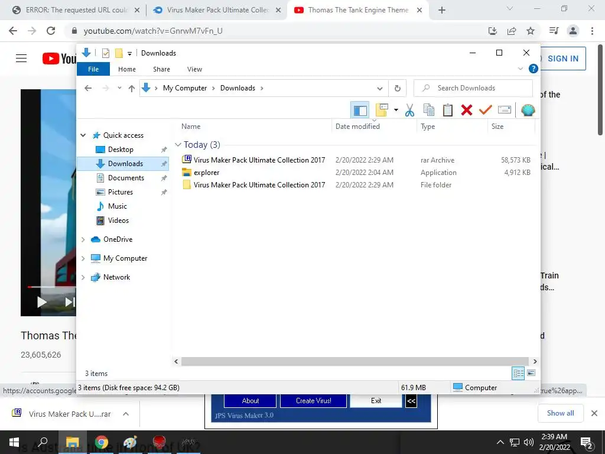Open a new Chrome tab
Image resolution: width=605 pixels, height=454 pixels.
(x=442, y=11)
